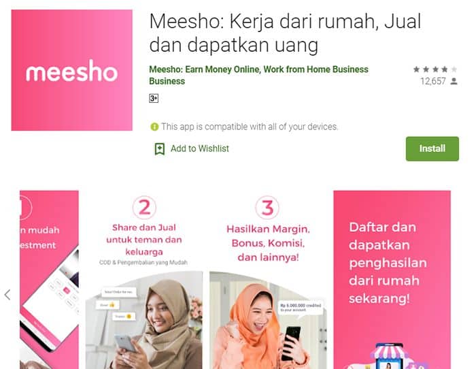
Task: Open the Business category link
Action: [x=167, y=81]
